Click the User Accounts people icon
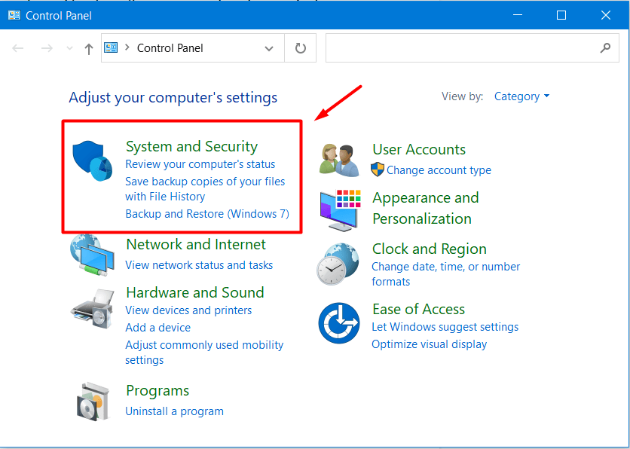Image resolution: width=630 pixels, height=449 pixels. coord(339,160)
